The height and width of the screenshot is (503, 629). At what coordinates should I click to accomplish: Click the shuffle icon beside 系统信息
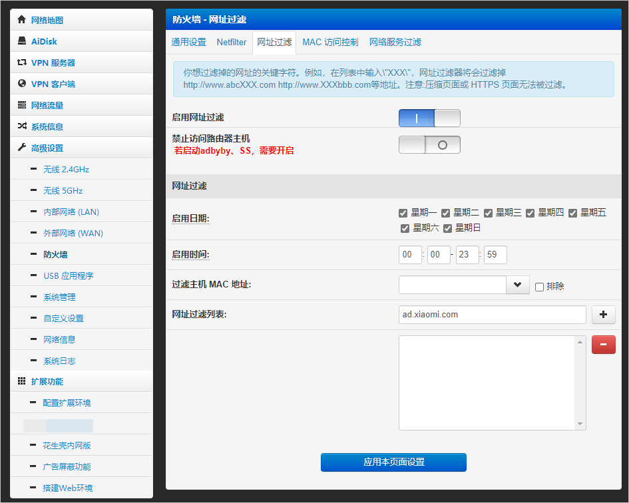point(22,126)
